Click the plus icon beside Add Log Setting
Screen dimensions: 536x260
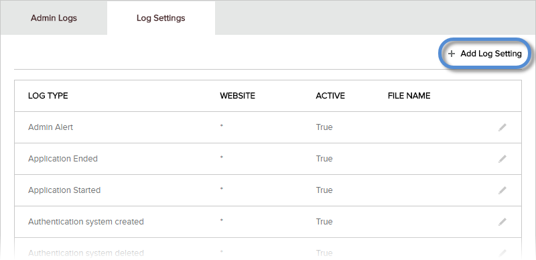(x=452, y=54)
